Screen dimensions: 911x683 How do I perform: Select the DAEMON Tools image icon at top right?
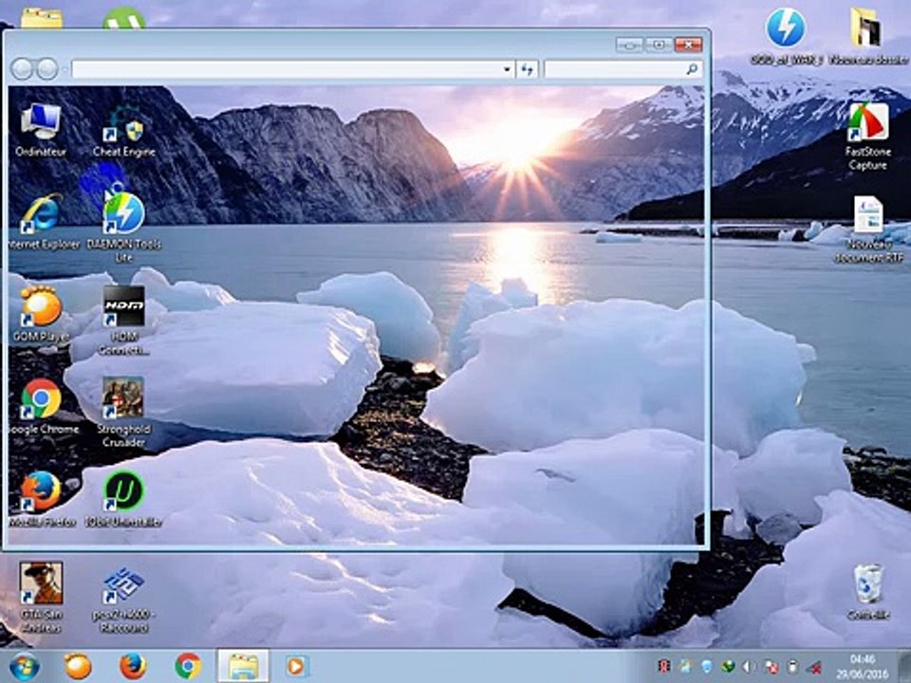(786, 35)
